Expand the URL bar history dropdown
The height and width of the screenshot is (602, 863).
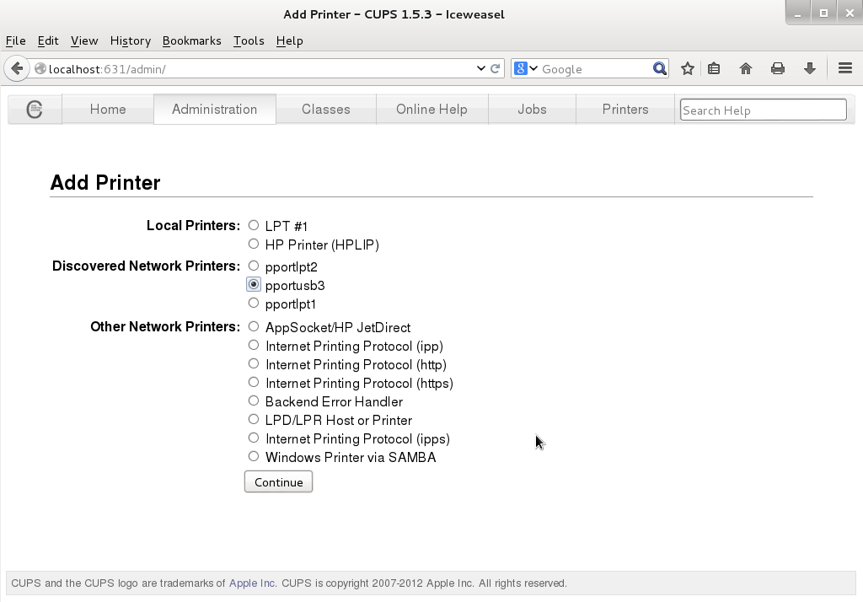480,69
